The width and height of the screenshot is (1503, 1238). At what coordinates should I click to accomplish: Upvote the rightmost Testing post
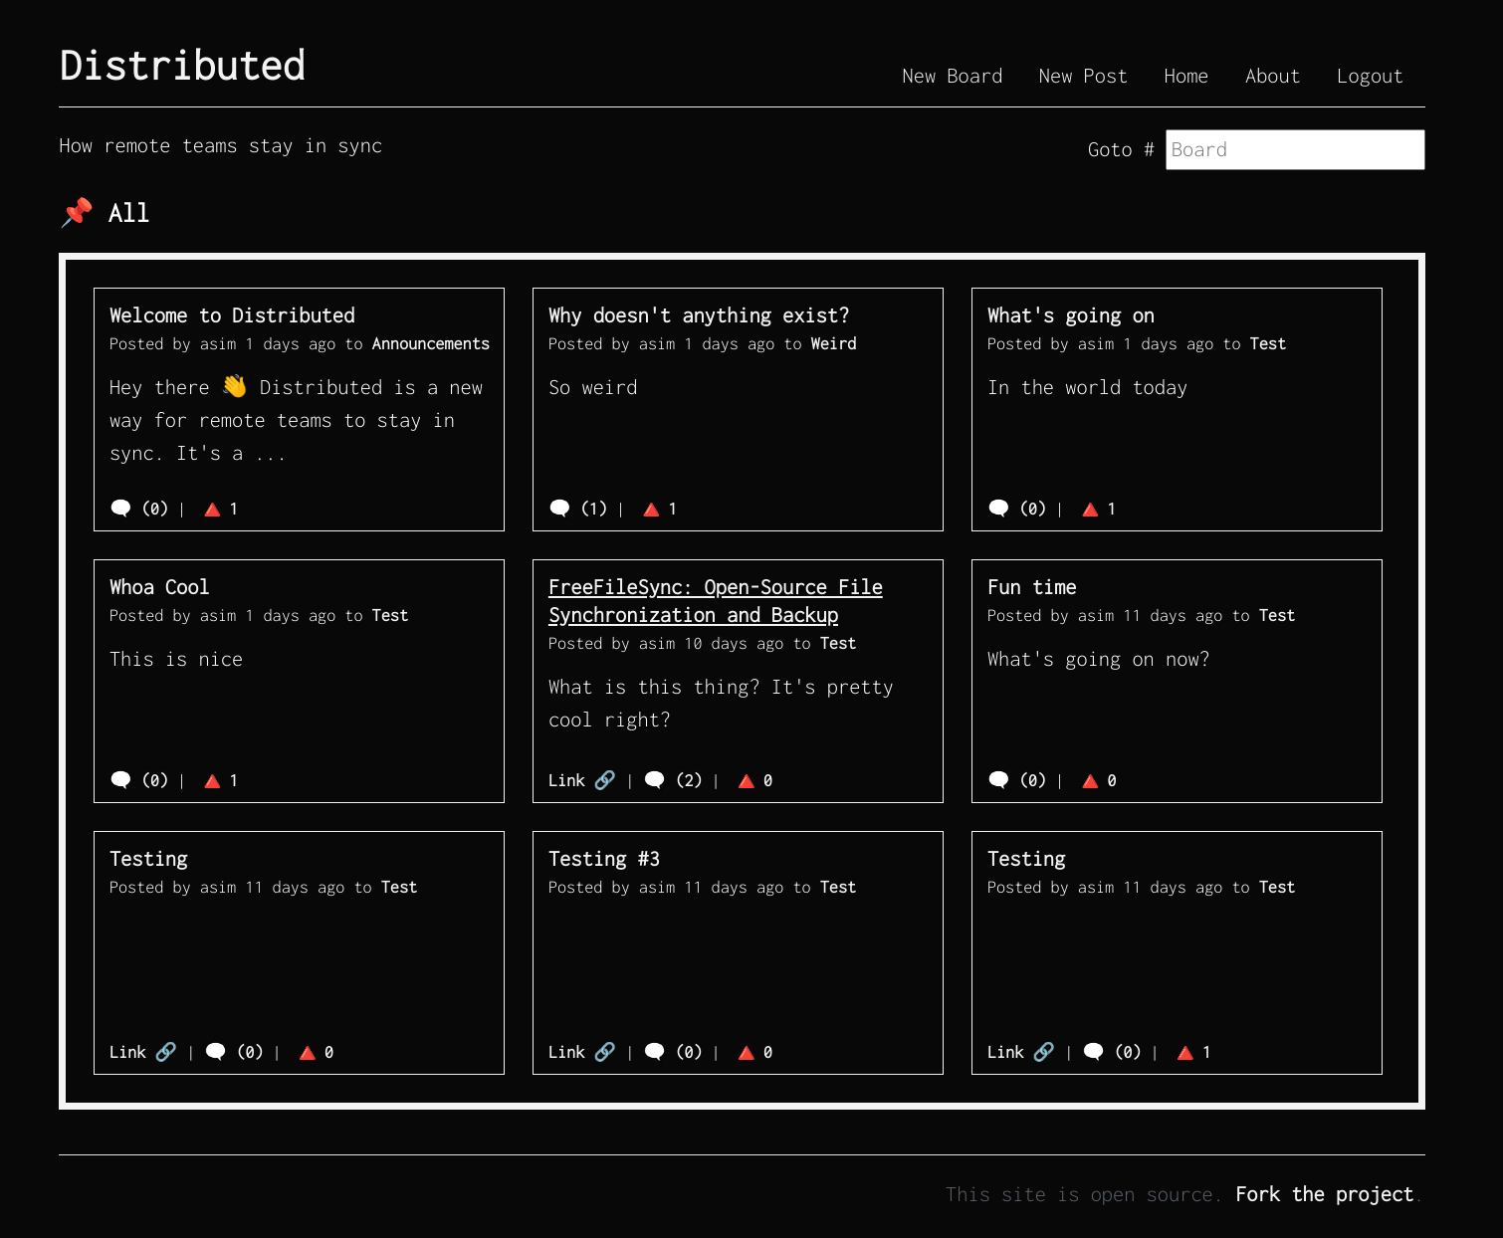(1184, 1052)
